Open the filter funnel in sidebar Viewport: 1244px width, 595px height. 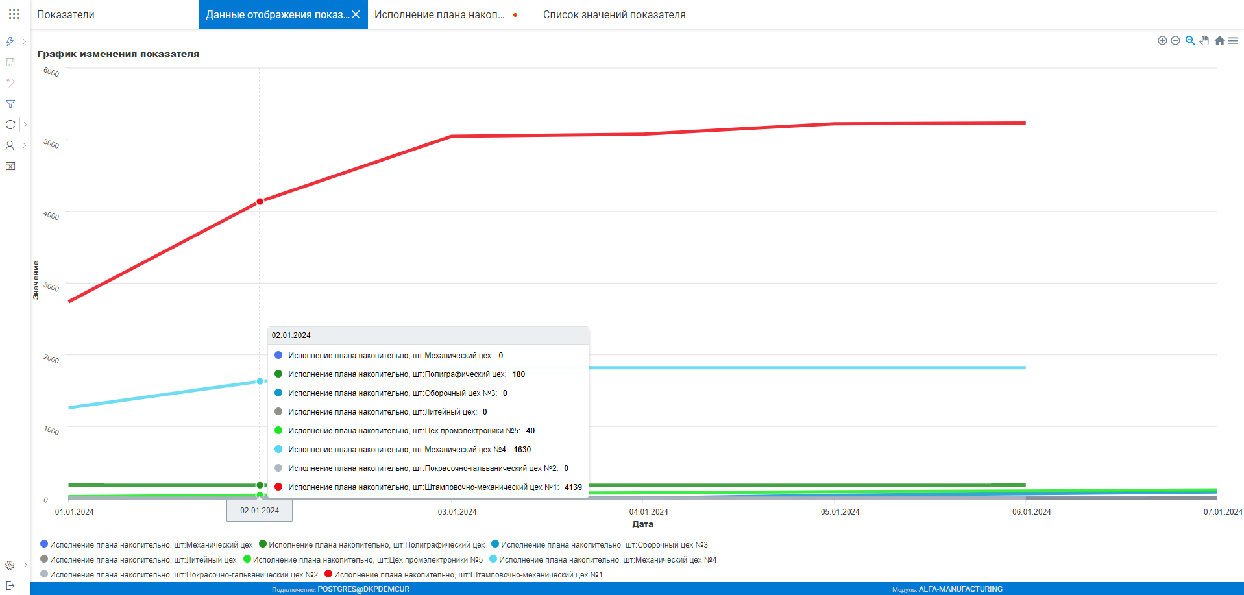[10, 104]
